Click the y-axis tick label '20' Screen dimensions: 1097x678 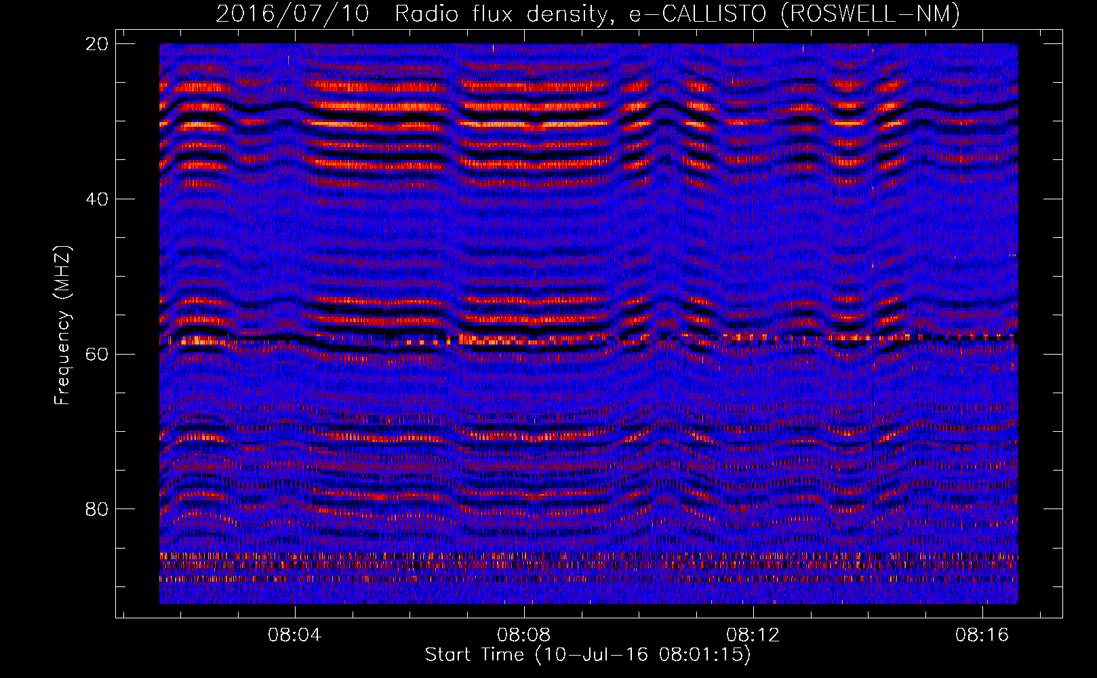click(96, 44)
